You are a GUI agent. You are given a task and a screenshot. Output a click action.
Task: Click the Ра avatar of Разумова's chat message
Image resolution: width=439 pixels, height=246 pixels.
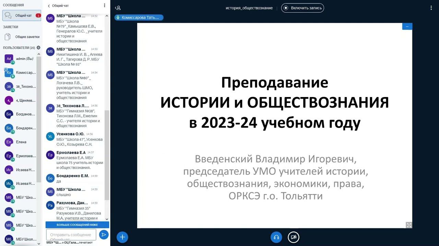point(50,205)
